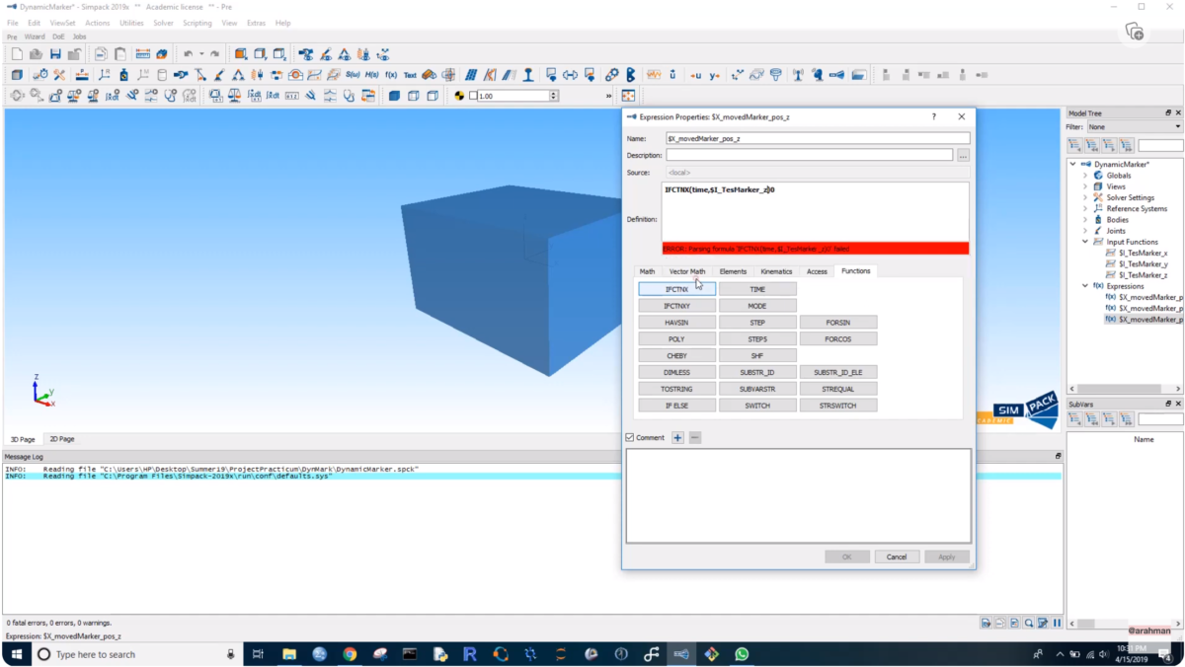Screen dimensions: 1185x667
Task: Switch to the Kinematics tab
Action: coord(776,271)
